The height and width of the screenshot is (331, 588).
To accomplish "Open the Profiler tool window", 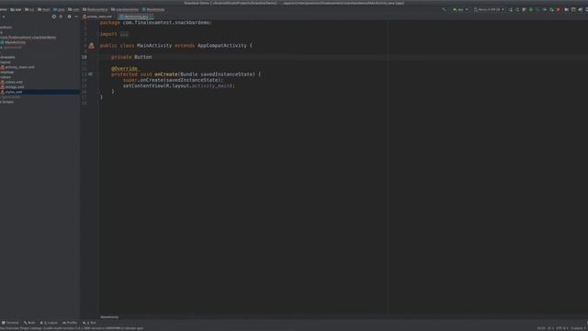I will pos(70,323).
